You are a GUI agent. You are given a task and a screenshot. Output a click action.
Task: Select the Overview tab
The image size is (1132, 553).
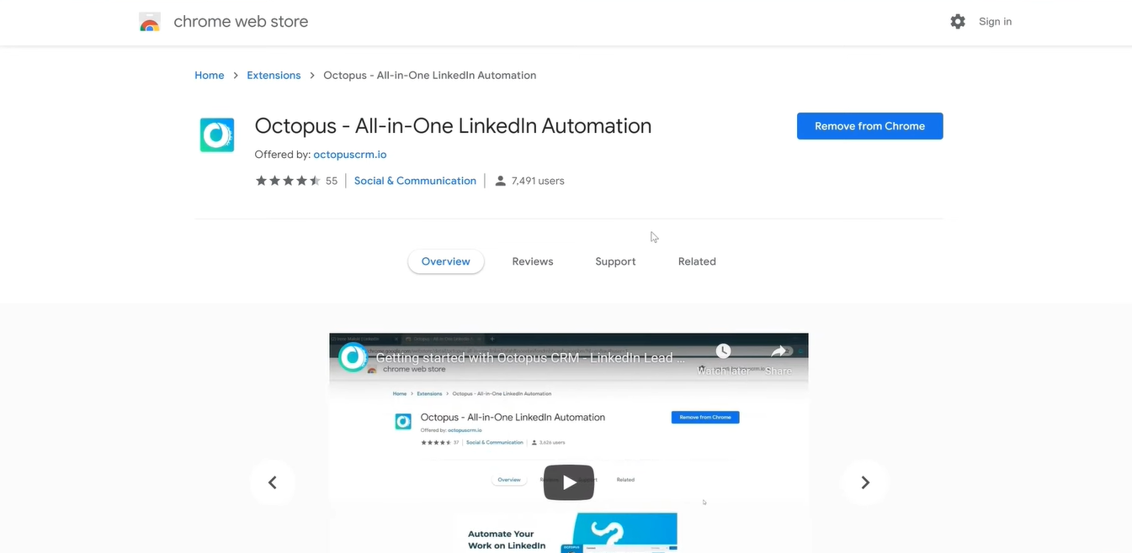click(446, 261)
